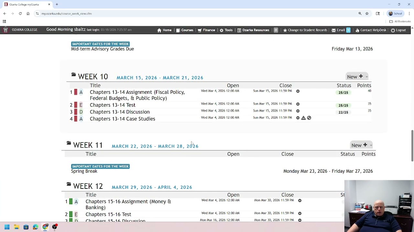Screen dimensions: 414x232
Task: Open the Week 10 New dropdown arrow
Action: click(366, 77)
